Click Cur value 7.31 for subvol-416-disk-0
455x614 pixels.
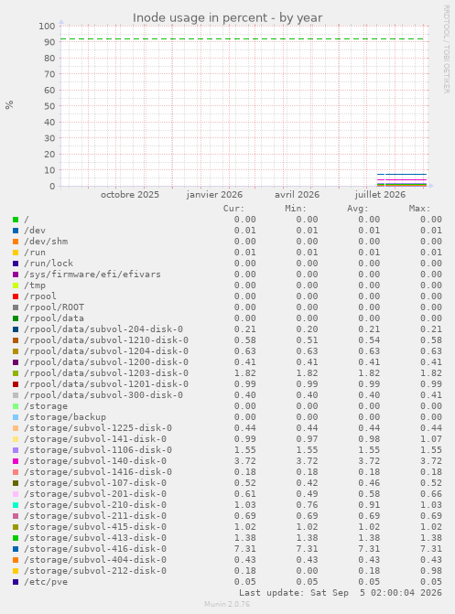pyautogui.click(x=245, y=549)
